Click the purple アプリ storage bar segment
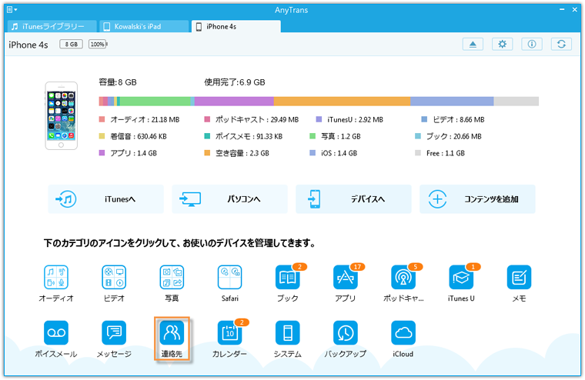585x380 pixels. (x=234, y=101)
